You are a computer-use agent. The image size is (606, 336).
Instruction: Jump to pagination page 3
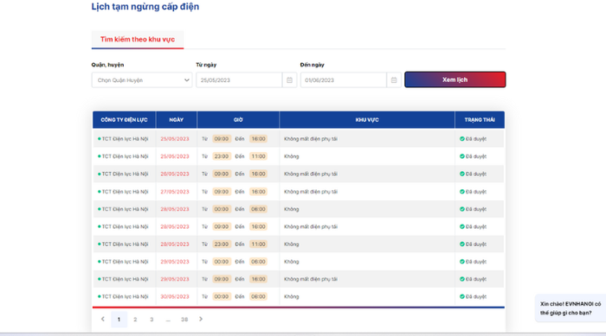click(151, 320)
